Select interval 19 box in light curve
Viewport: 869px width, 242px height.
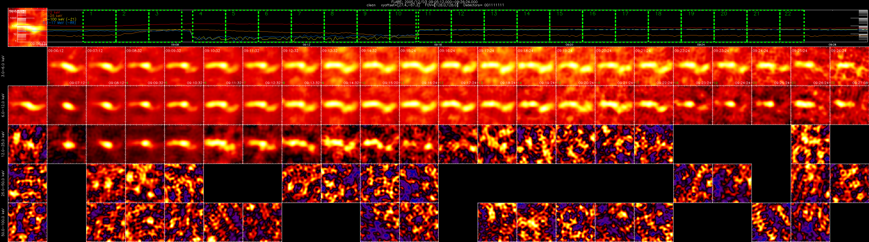point(697,26)
